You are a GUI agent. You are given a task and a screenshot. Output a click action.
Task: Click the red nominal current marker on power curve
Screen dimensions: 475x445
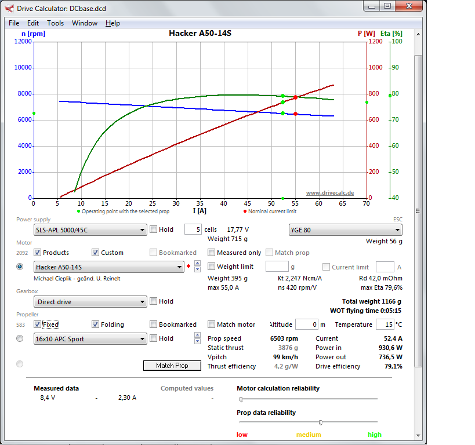(295, 97)
